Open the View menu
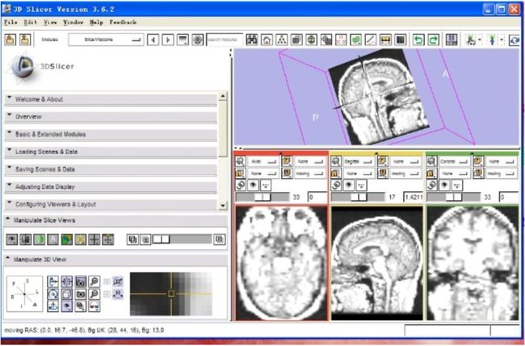The width and height of the screenshot is (525, 346). [50, 22]
